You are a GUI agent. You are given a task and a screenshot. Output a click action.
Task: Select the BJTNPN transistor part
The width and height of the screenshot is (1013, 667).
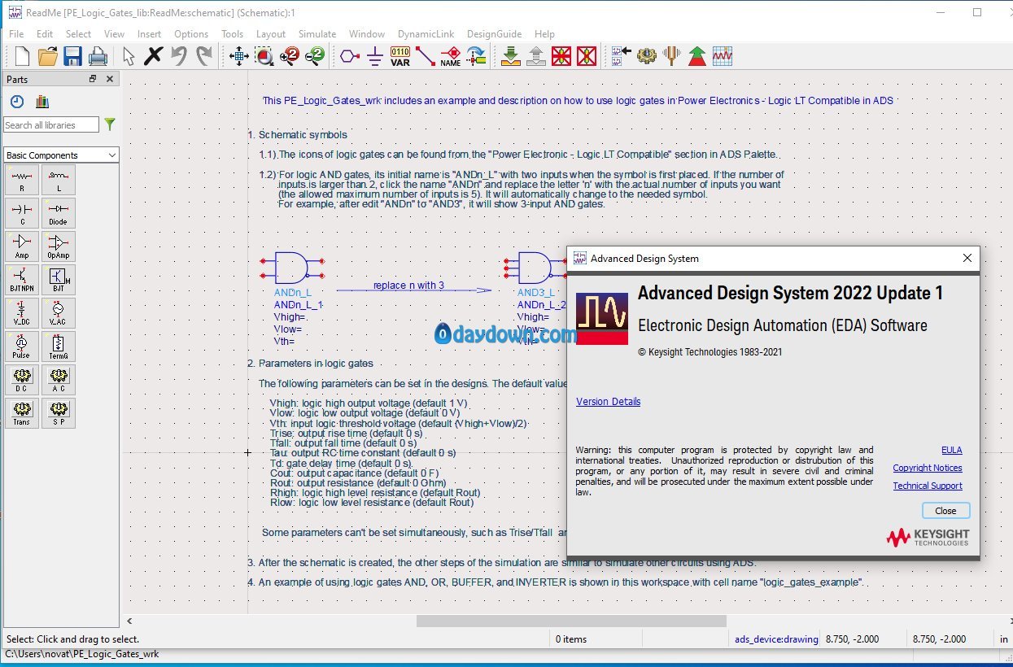22,280
